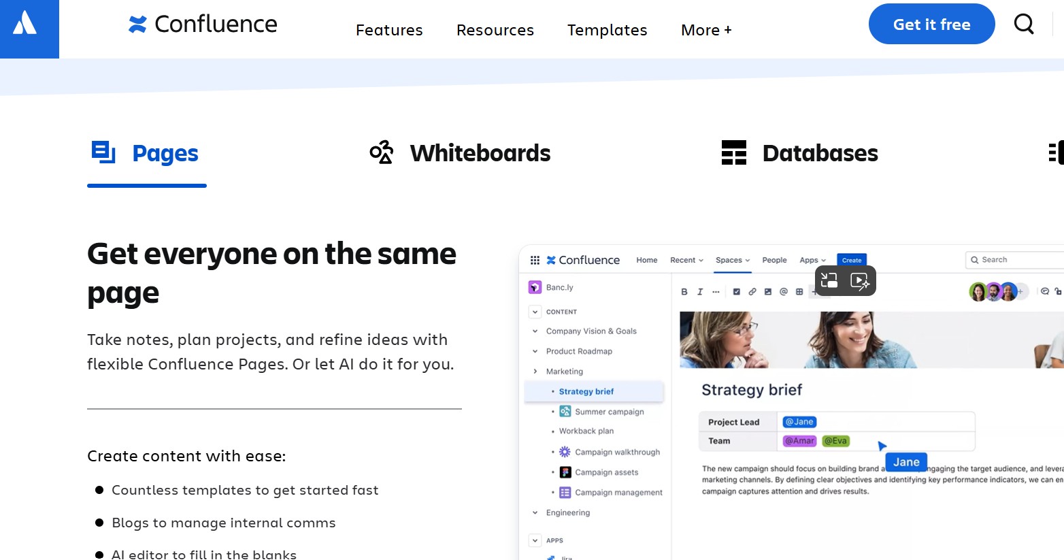Collapse the Product Roadmap chevron
The height and width of the screenshot is (560, 1064).
535,352
